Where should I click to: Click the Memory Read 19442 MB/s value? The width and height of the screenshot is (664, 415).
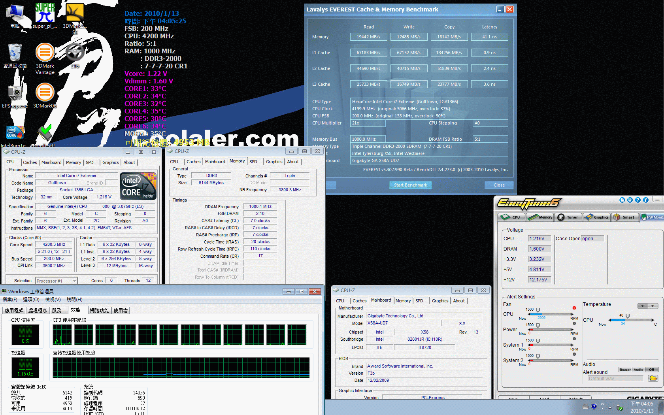(x=368, y=37)
